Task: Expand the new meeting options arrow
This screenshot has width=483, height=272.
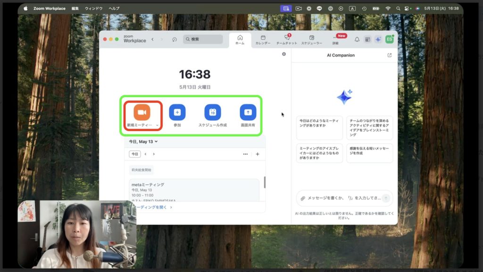Action: (x=157, y=125)
